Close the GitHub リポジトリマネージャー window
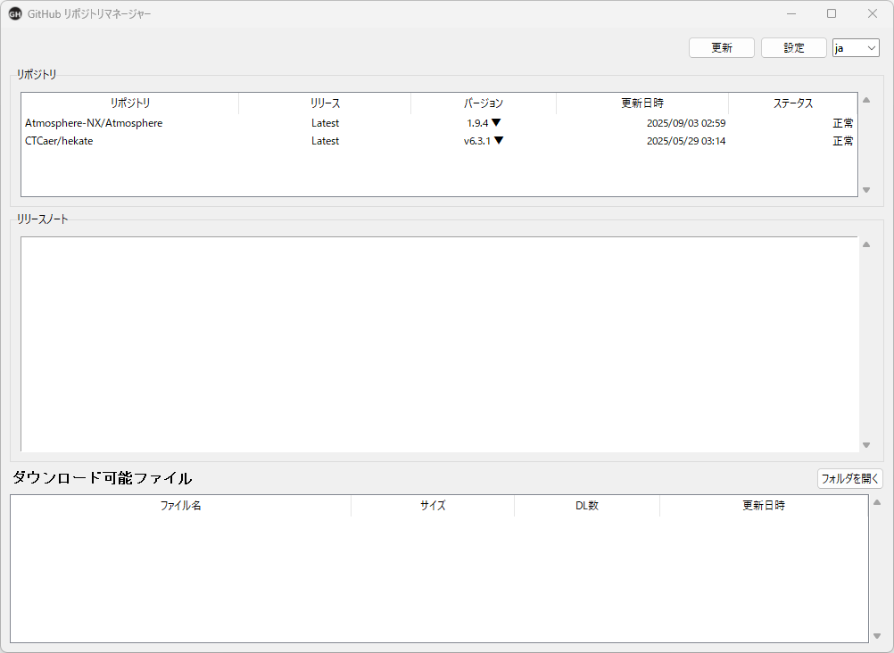The height and width of the screenshot is (653, 894). tap(873, 13)
